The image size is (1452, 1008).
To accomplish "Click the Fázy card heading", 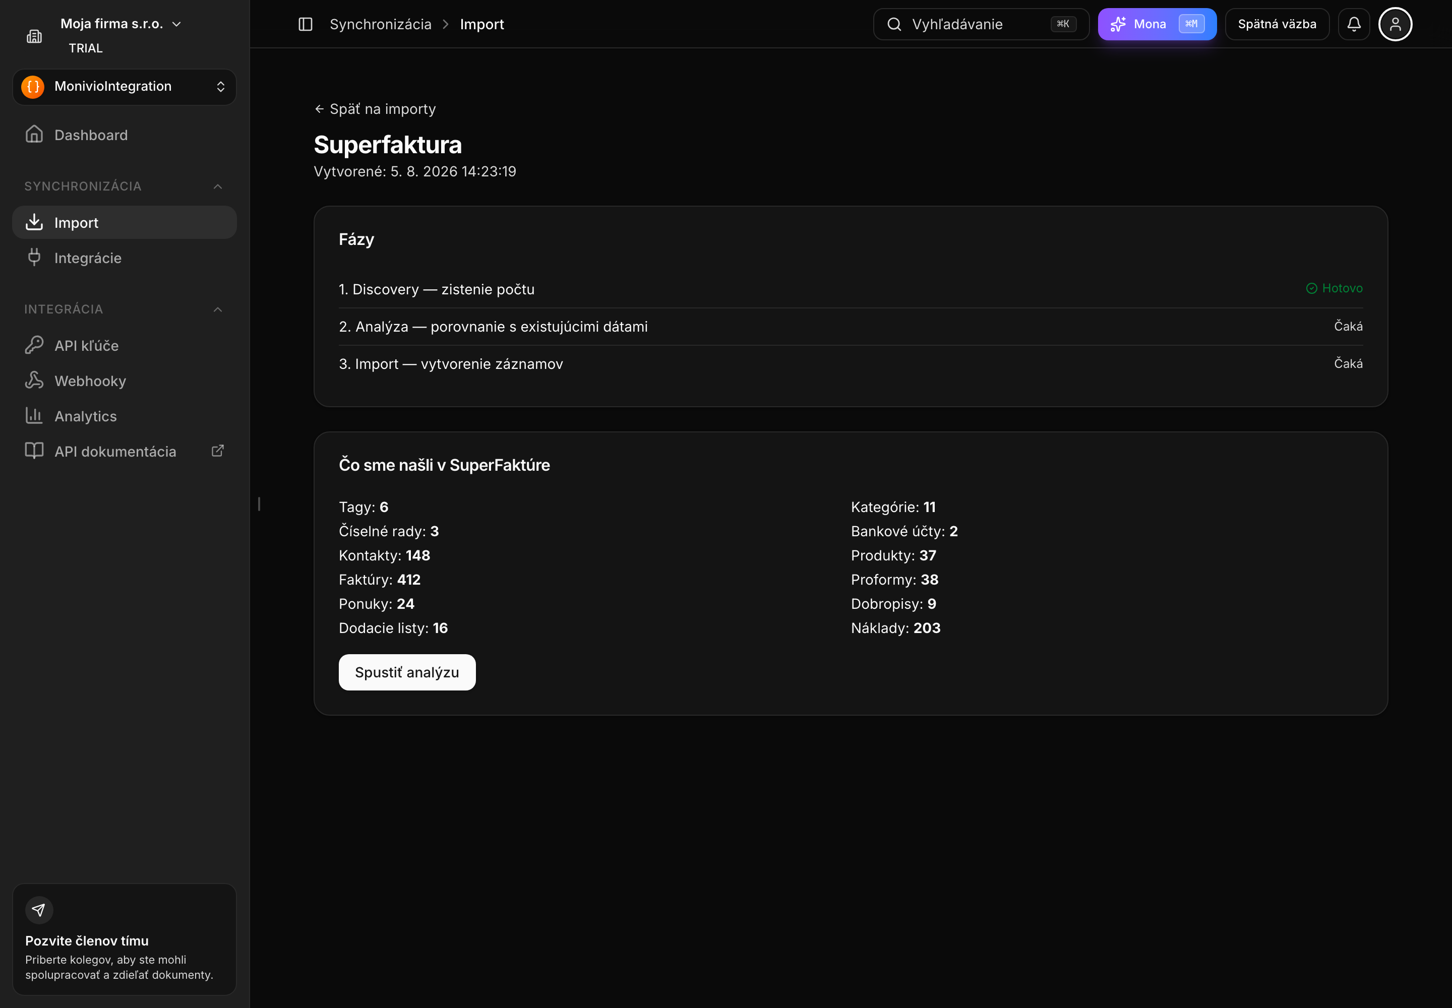I will pos(356,239).
